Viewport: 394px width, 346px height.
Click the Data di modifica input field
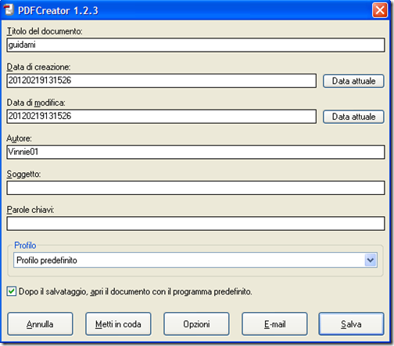pyautogui.click(x=162, y=117)
